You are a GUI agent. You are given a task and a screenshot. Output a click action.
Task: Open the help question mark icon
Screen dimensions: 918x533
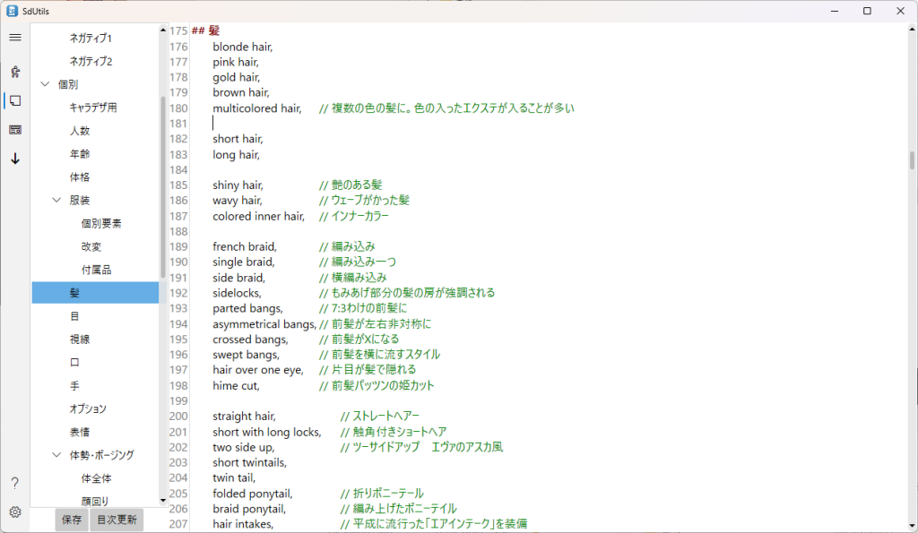[15, 483]
